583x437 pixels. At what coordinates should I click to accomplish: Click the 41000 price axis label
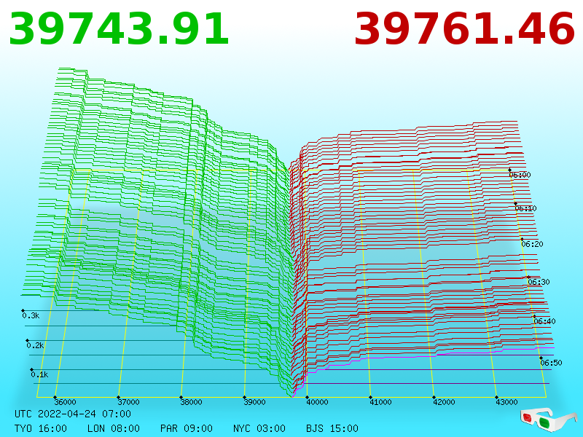(380, 402)
